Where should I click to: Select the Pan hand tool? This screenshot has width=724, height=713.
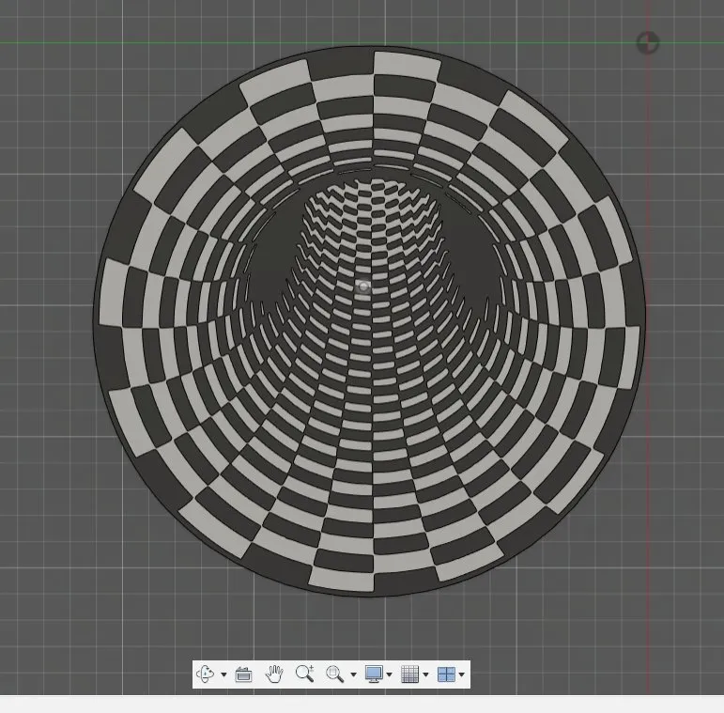tap(274, 674)
